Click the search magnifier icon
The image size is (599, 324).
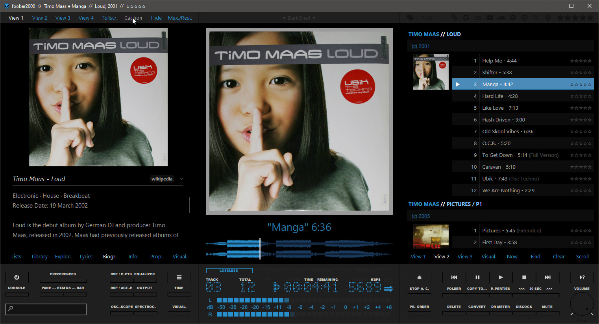pyautogui.click(x=11, y=309)
